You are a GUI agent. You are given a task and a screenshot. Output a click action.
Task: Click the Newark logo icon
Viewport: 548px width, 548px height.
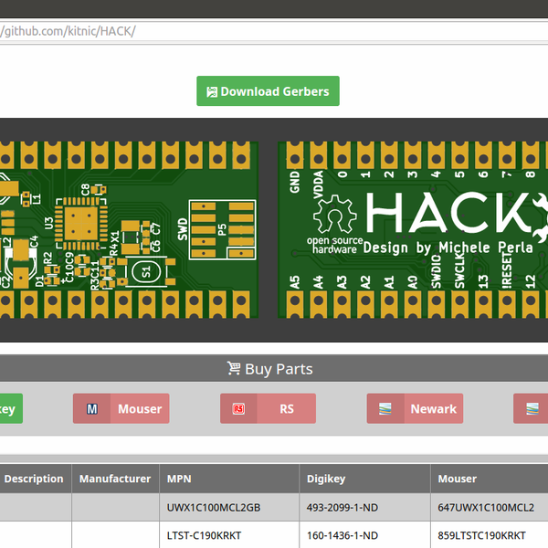coord(385,409)
